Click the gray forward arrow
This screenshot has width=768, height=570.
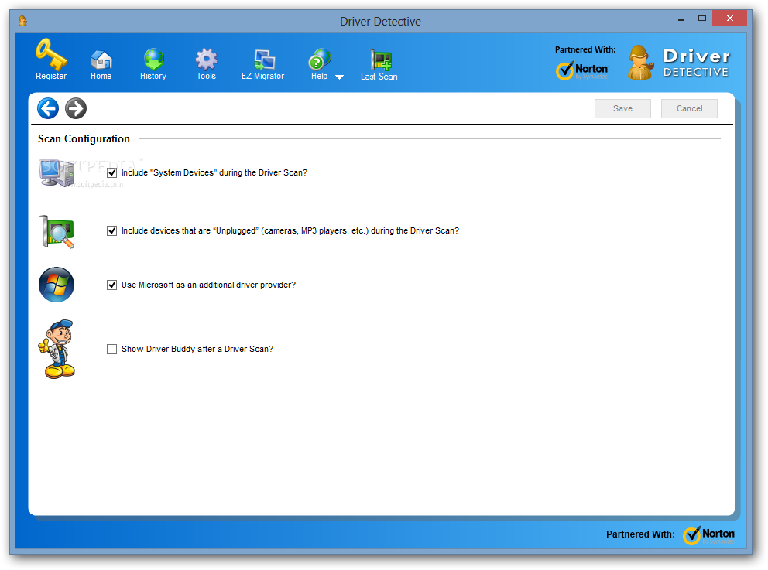pyautogui.click(x=76, y=108)
